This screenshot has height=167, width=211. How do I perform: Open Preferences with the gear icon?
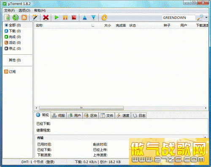[x=104, y=18]
